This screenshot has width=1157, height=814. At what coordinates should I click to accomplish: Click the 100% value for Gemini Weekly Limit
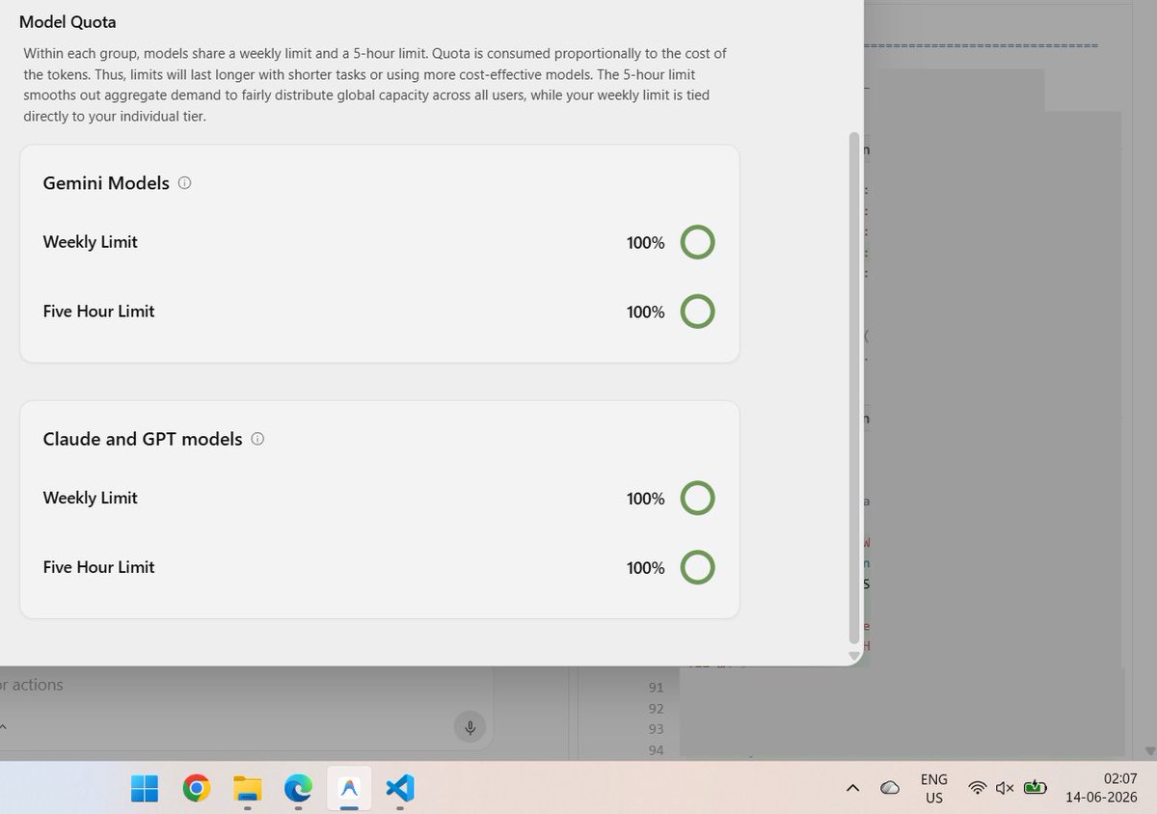(646, 243)
